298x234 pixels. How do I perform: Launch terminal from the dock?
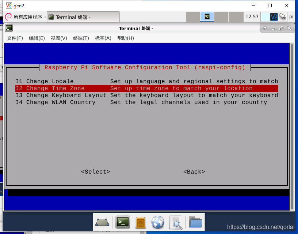(x=123, y=222)
